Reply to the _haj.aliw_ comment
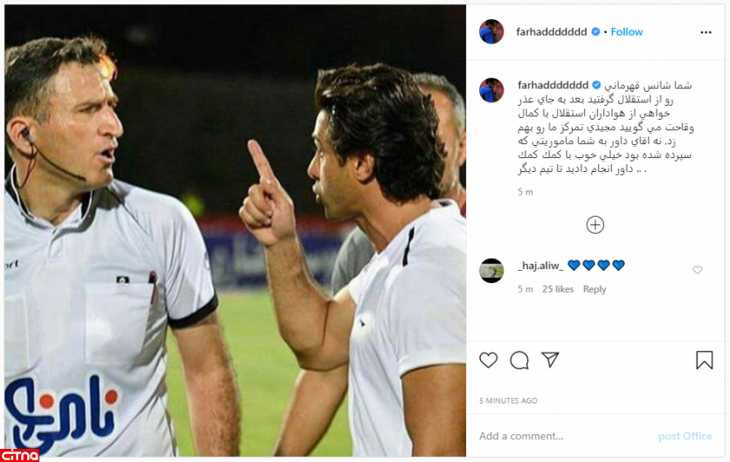This screenshot has height=462, width=730. (x=594, y=289)
